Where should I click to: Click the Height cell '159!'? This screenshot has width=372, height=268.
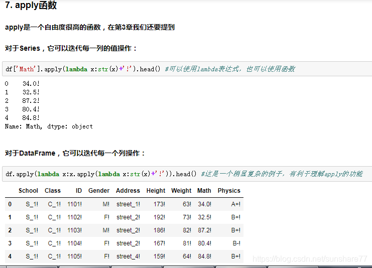[x=159, y=256]
